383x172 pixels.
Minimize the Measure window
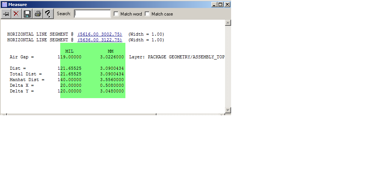tap(214, 5)
